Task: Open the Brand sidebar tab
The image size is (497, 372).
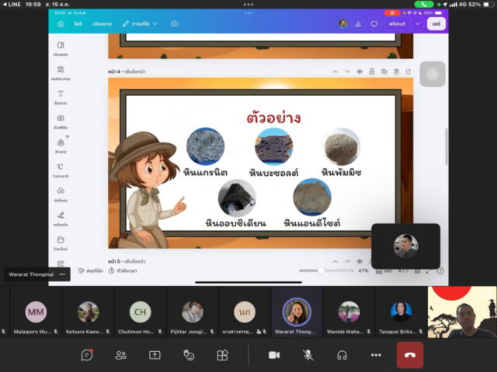Action: (x=61, y=146)
